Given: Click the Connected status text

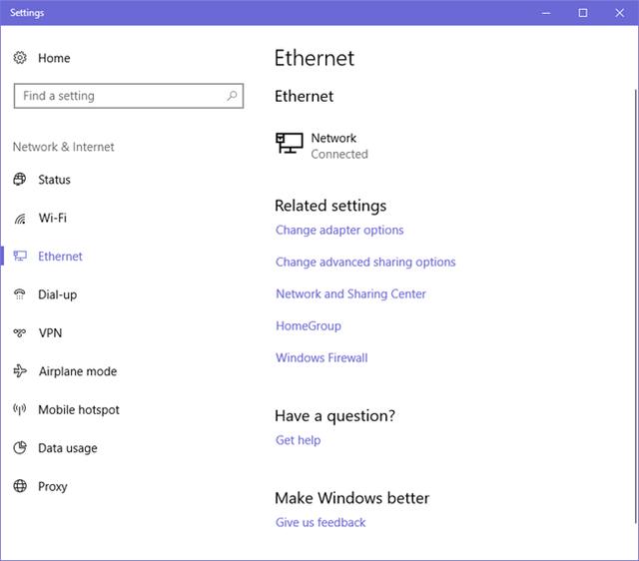Looking at the screenshot, I should 339,155.
